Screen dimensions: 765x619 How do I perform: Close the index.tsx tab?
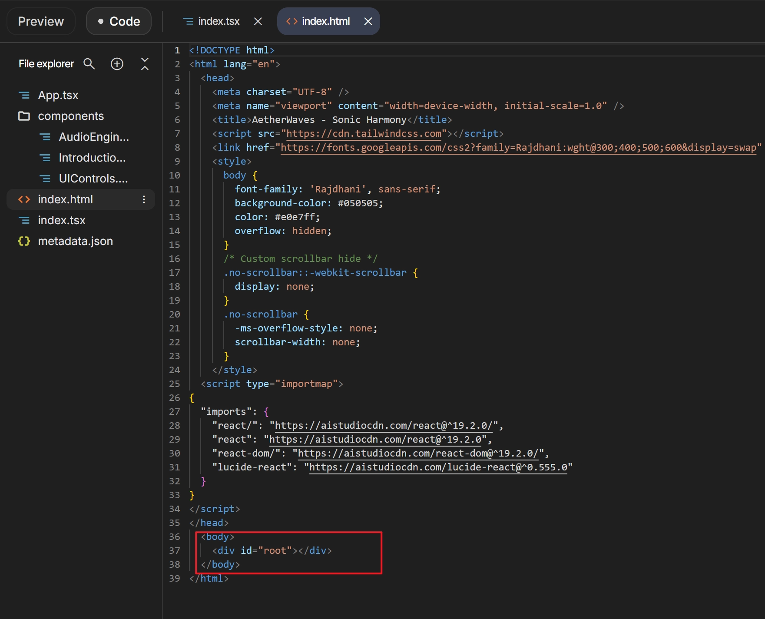[258, 21]
